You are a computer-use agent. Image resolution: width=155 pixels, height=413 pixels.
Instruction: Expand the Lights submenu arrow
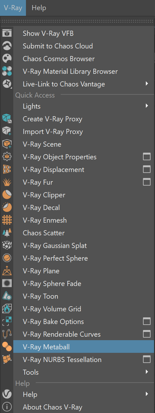coord(147,106)
